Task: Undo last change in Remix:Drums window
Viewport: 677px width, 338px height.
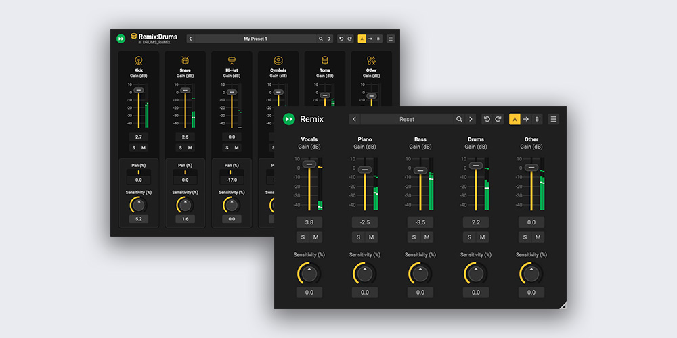Action: click(x=341, y=39)
